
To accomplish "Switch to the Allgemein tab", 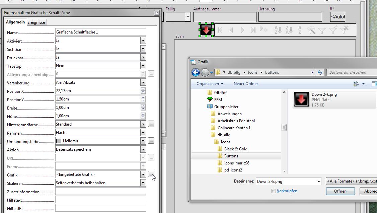I will (15, 22).
